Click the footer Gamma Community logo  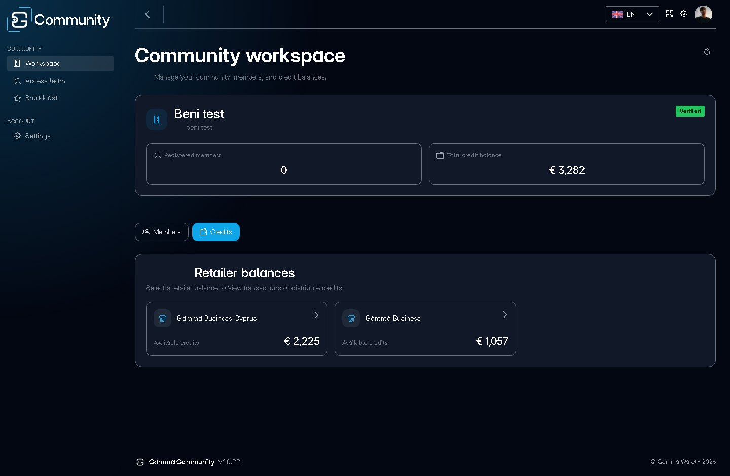(140, 462)
